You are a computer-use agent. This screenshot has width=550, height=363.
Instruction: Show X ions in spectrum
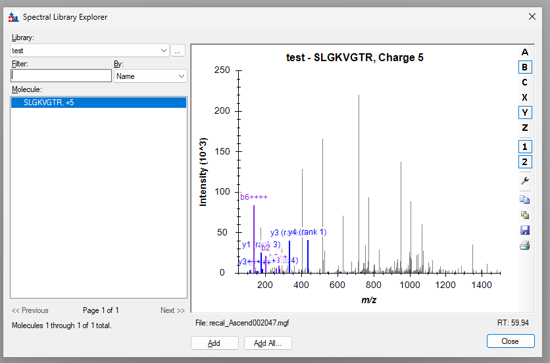tap(524, 97)
